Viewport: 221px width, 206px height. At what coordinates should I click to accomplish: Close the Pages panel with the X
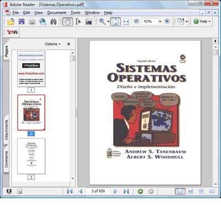pos(69,44)
